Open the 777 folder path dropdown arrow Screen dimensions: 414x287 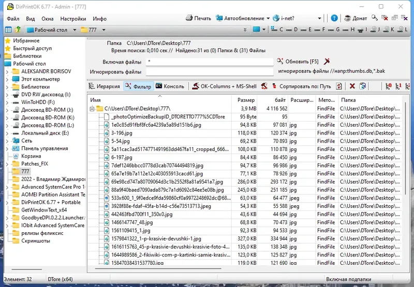[104, 30]
